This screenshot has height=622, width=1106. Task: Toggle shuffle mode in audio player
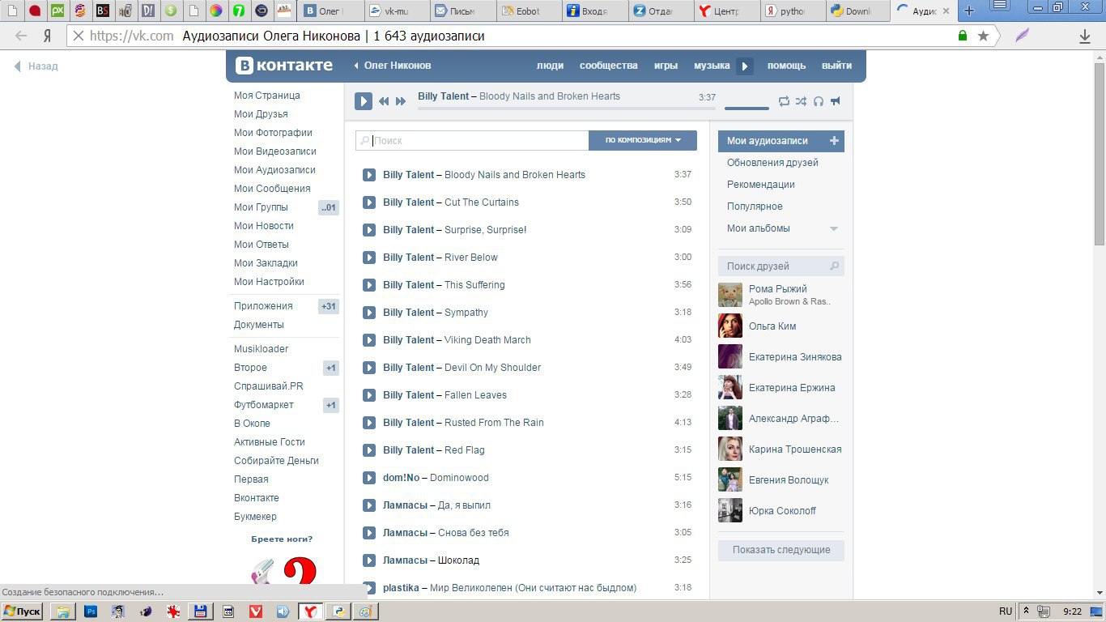coord(801,101)
